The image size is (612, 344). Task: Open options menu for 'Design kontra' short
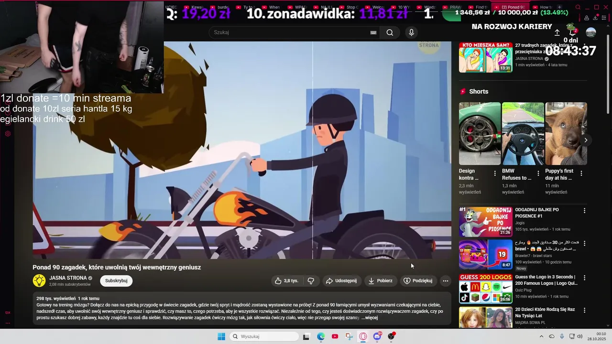coord(495,173)
